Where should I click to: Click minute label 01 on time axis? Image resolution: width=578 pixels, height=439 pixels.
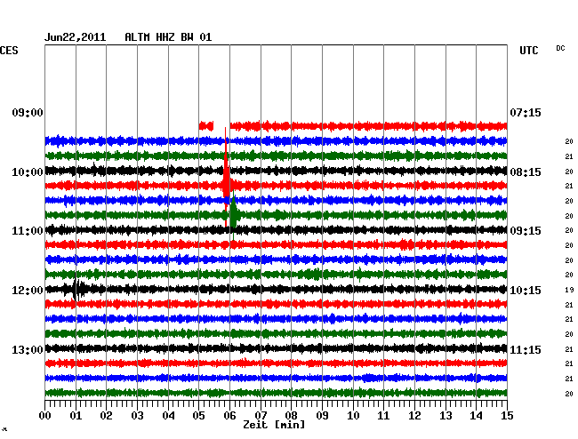[x=76, y=415]
